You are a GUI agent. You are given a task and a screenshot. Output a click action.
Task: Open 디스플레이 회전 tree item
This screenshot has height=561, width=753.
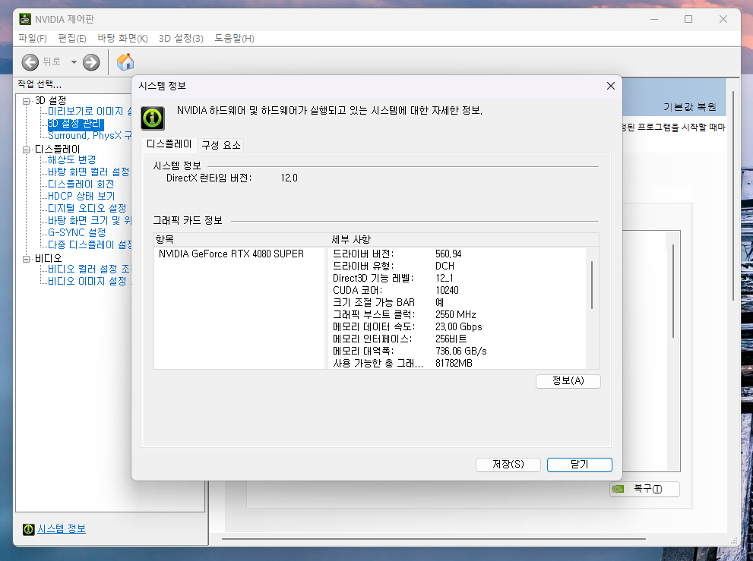tap(81, 184)
